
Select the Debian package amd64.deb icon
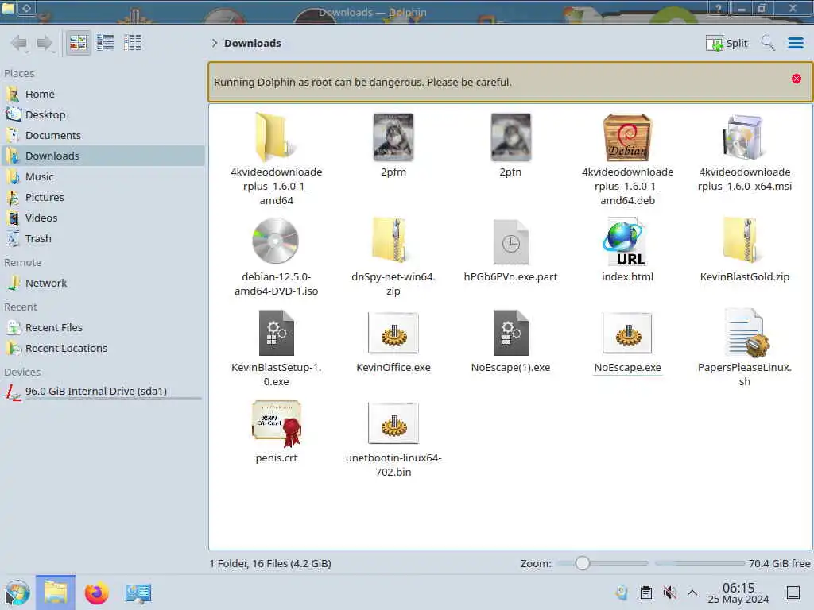tap(627, 137)
